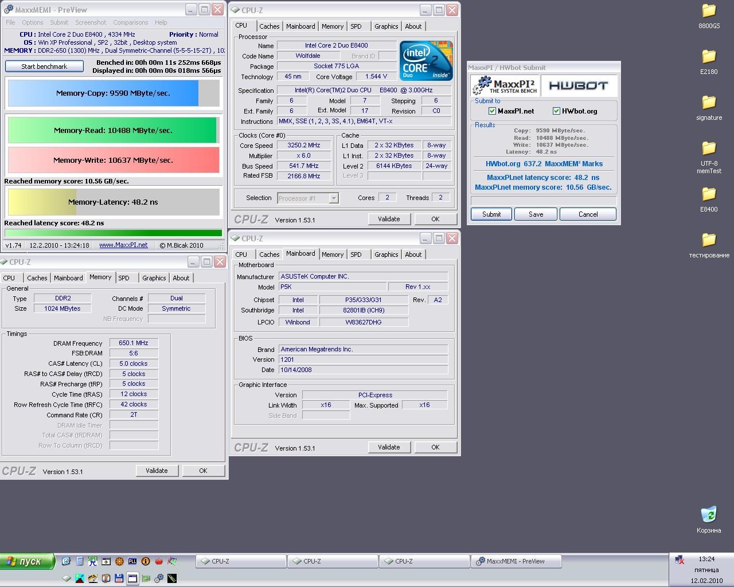The height and width of the screenshot is (587, 734).
Task: Open the File menu in MaxxMEMI
Action: 10,22
